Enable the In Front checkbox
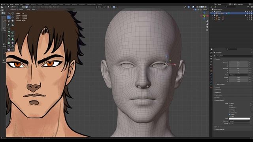The height and width of the screenshot is (142, 253). click(229, 116)
